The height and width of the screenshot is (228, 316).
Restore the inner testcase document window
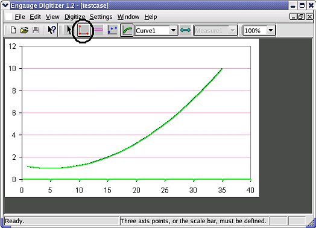coord(301,16)
